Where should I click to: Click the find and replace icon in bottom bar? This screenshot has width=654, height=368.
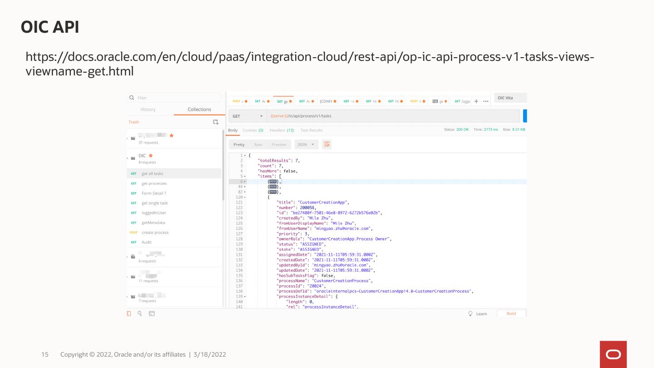click(140, 313)
